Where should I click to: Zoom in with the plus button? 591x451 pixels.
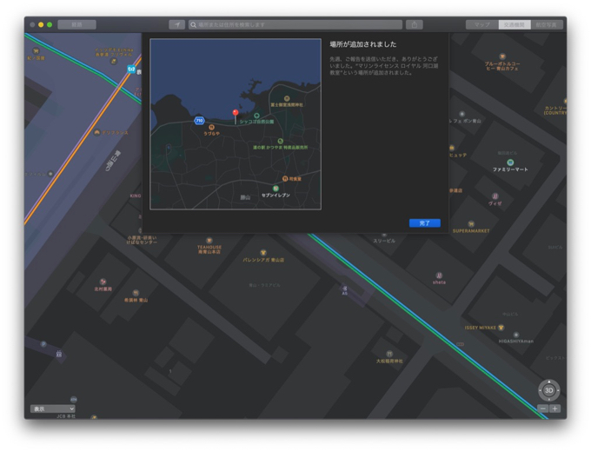pos(554,408)
